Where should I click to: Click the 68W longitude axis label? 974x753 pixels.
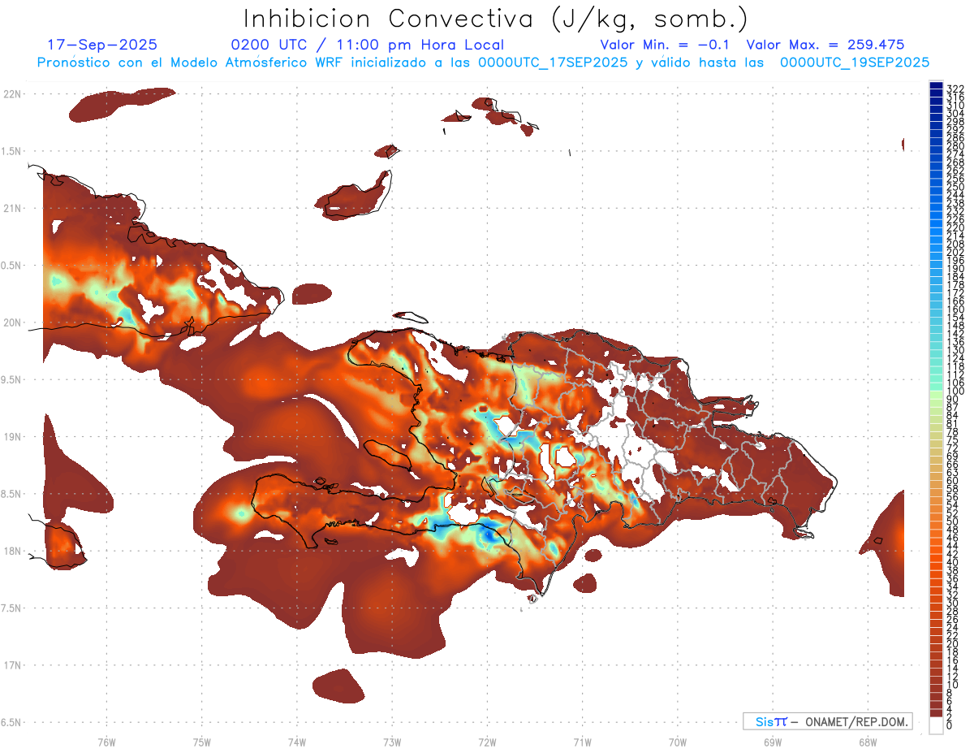[x=867, y=742]
